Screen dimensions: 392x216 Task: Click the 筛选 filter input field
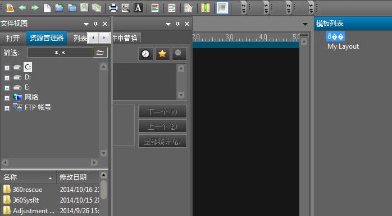tap(60, 53)
